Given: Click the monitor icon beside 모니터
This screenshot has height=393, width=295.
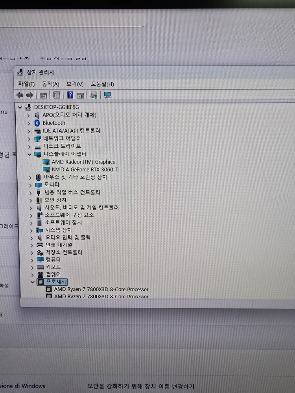Looking at the screenshot, I should coord(39,185).
